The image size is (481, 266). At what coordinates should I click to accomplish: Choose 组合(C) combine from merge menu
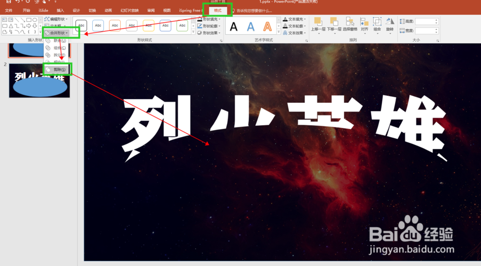click(x=56, y=48)
